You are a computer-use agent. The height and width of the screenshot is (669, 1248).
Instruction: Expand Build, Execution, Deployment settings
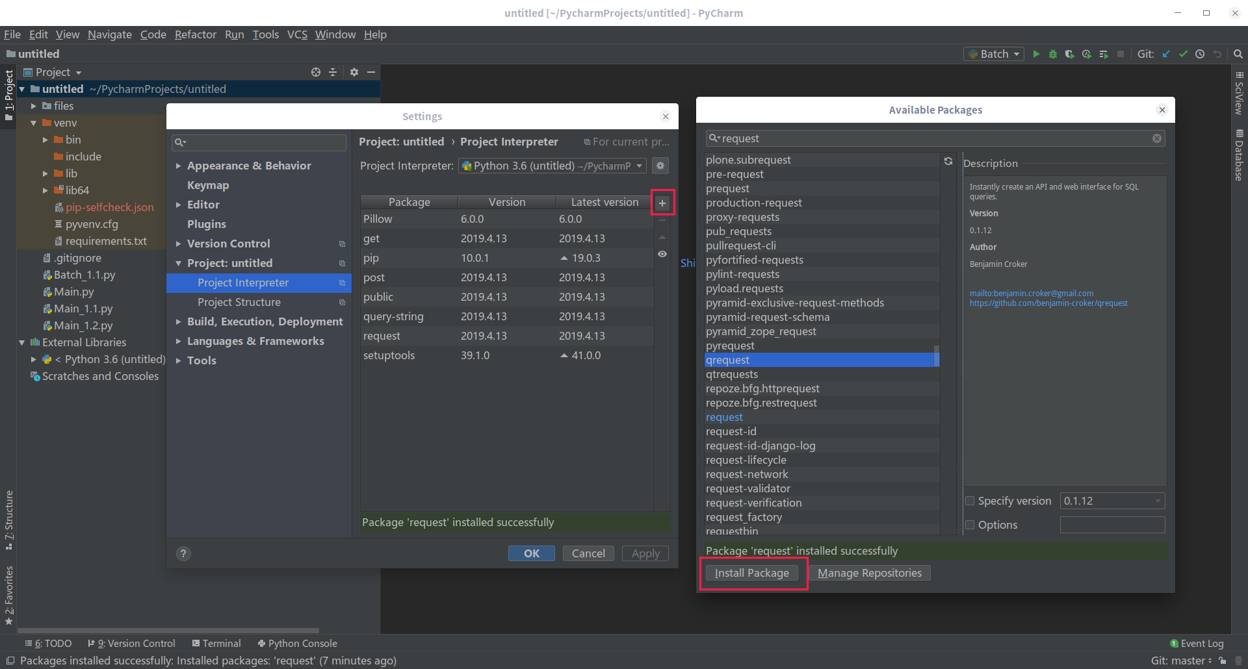tap(178, 322)
